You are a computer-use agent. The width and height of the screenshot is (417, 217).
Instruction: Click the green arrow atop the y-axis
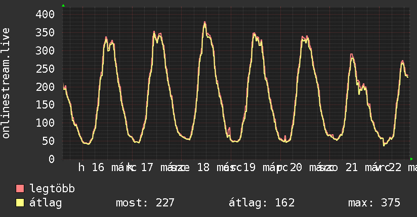(x=63, y=6)
